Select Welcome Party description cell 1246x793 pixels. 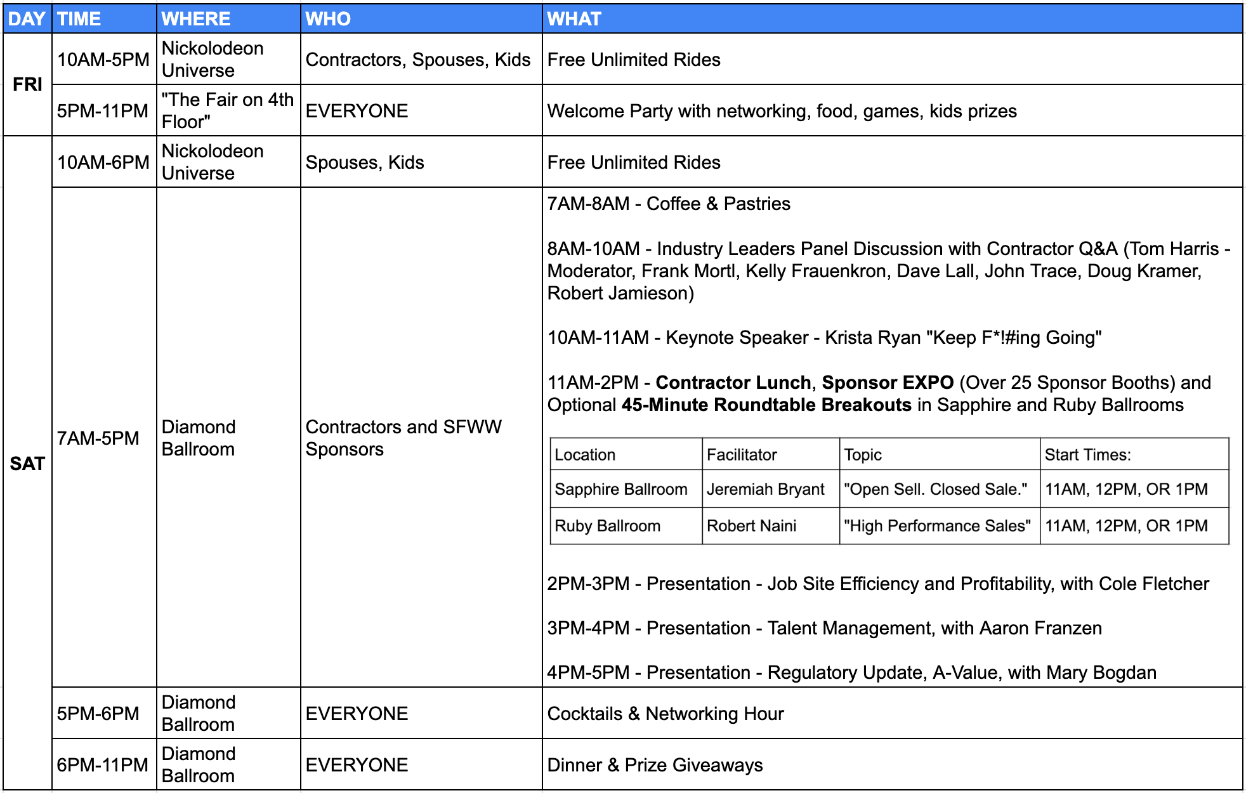pos(782,111)
